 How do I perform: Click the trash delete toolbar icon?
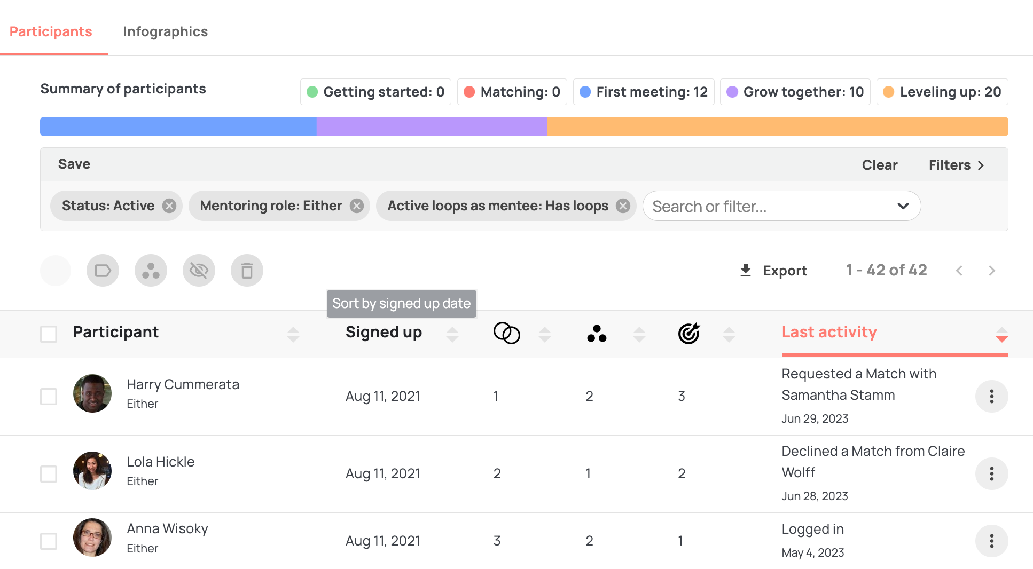point(247,271)
